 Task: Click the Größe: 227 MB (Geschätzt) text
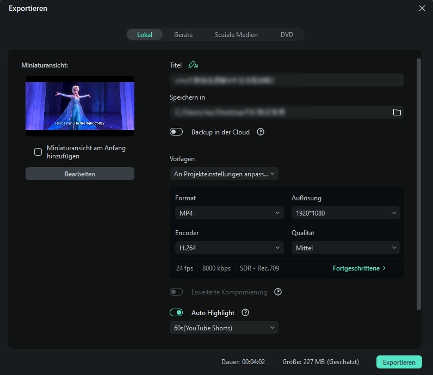point(320,362)
